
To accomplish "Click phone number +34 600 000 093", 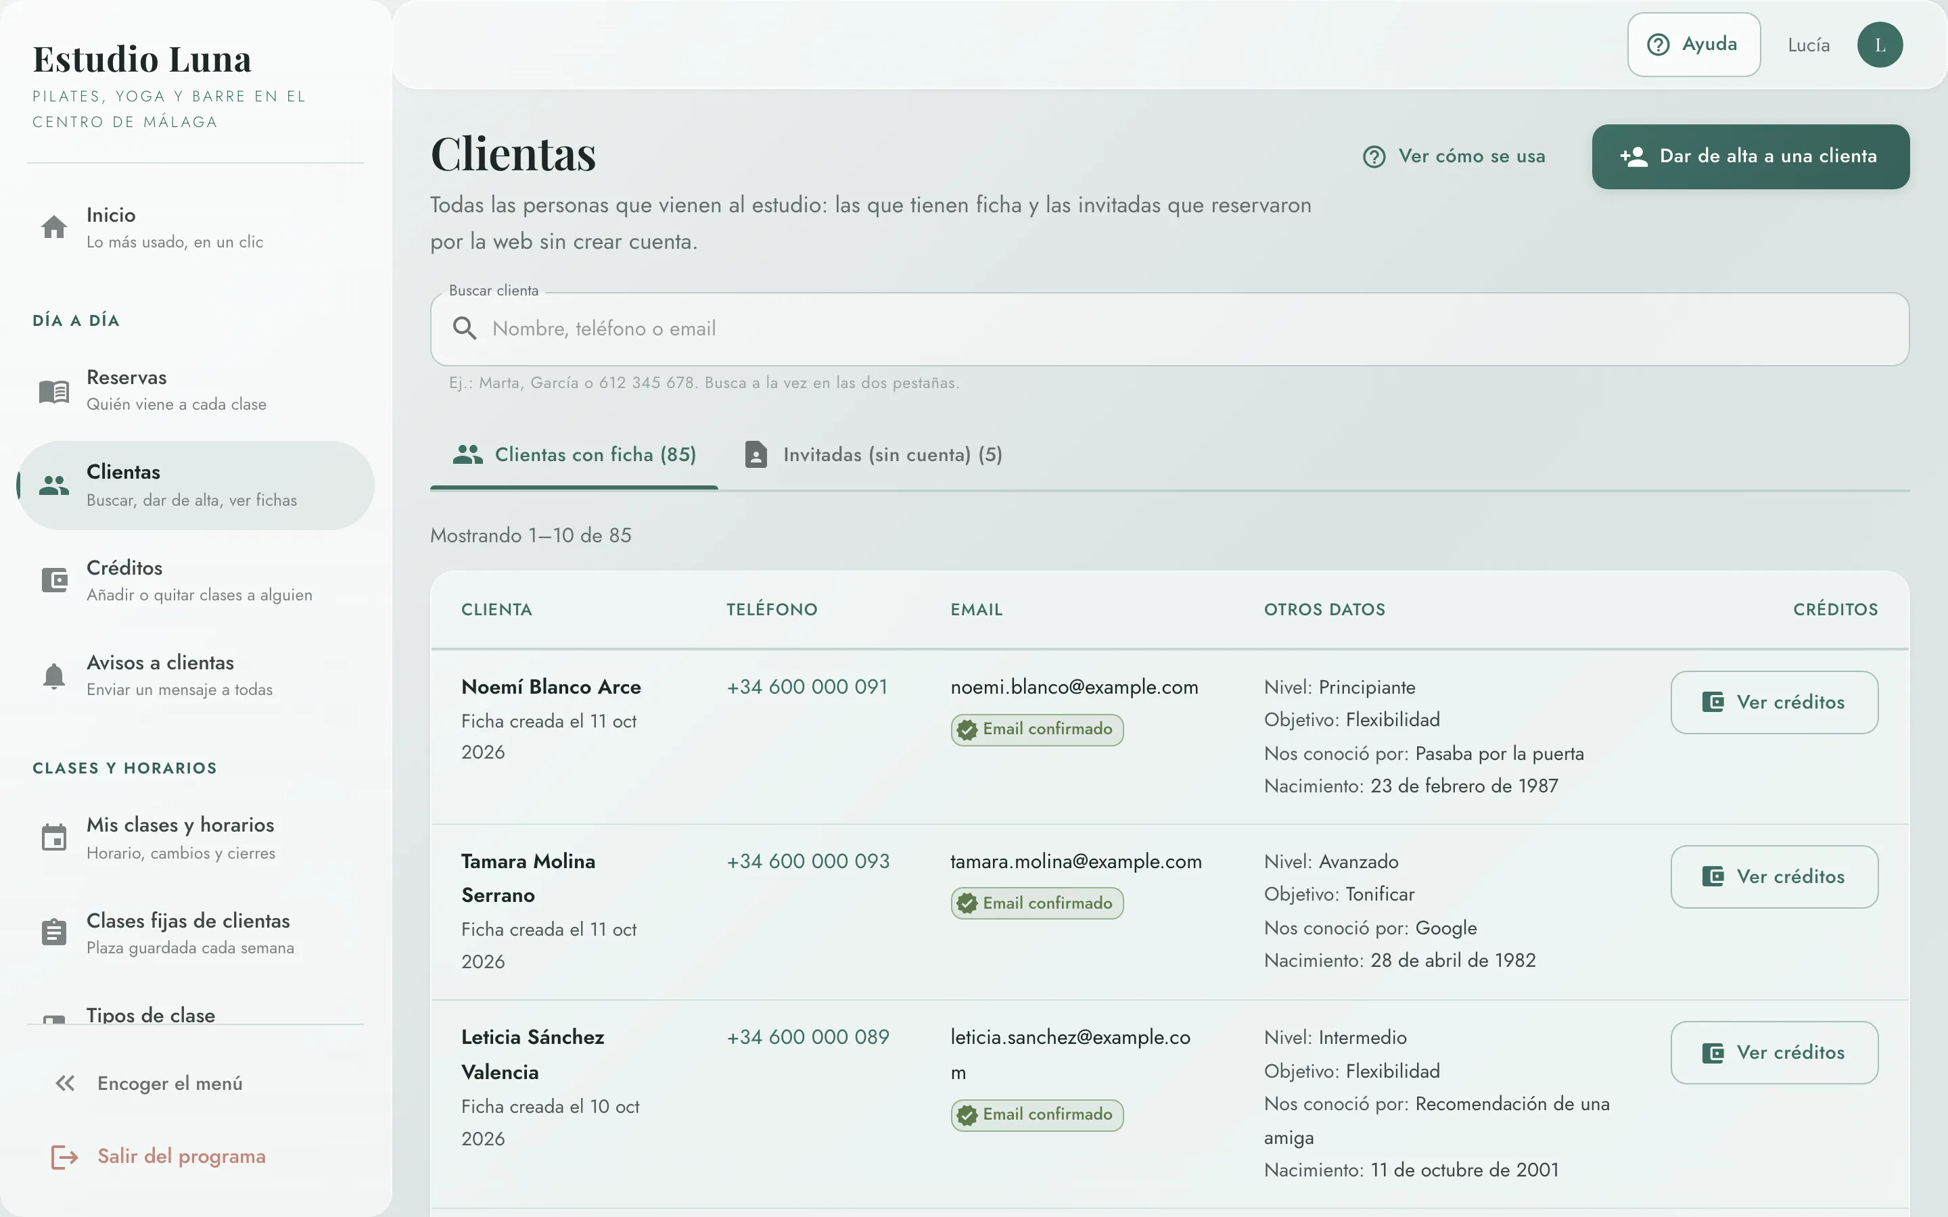I will pyautogui.click(x=808, y=861).
